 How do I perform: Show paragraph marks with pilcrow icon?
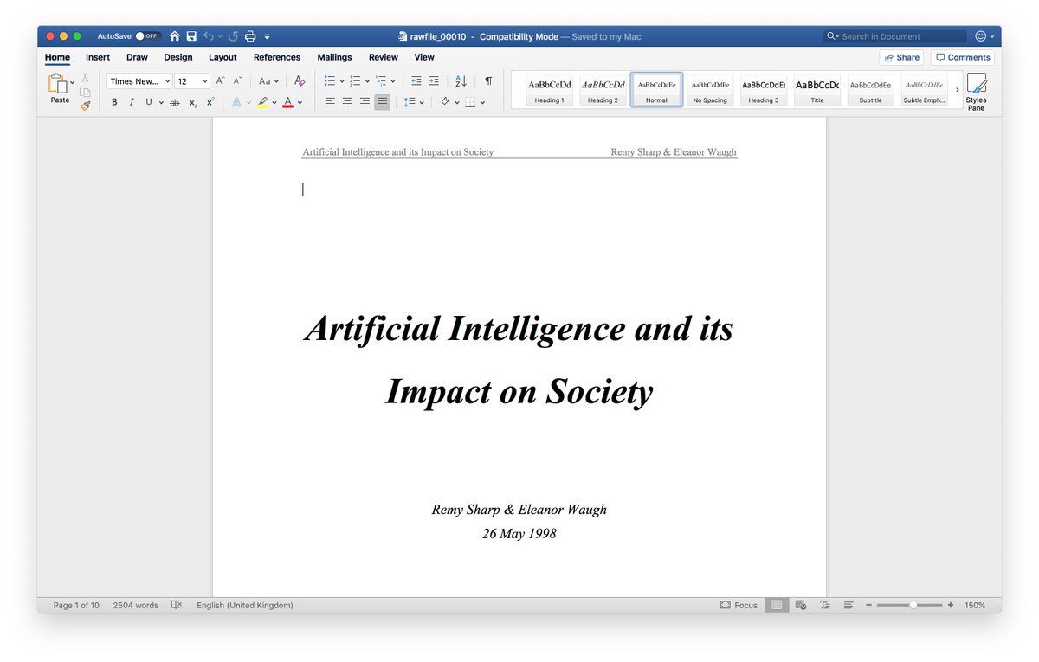488,81
